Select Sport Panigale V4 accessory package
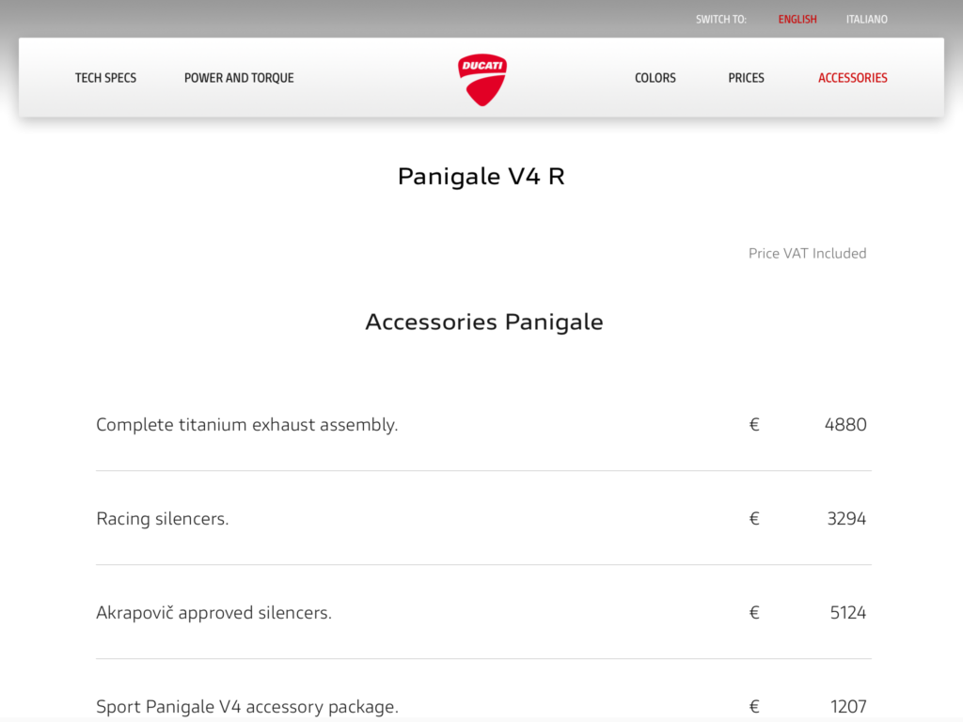The height and width of the screenshot is (722, 963). coord(247,707)
